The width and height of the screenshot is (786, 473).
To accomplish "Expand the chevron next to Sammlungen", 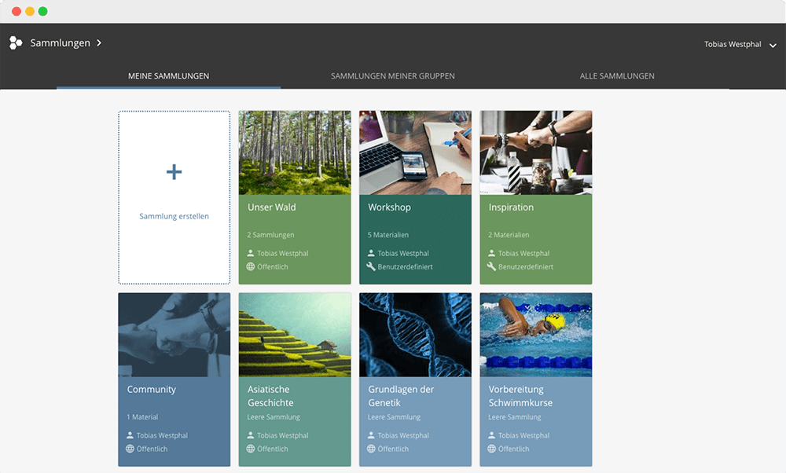I will (x=99, y=43).
